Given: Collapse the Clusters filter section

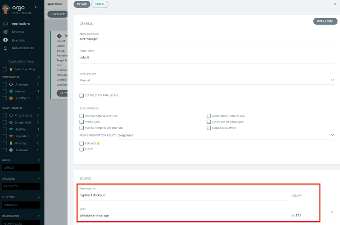Looking at the screenshot, I should pos(39,197).
